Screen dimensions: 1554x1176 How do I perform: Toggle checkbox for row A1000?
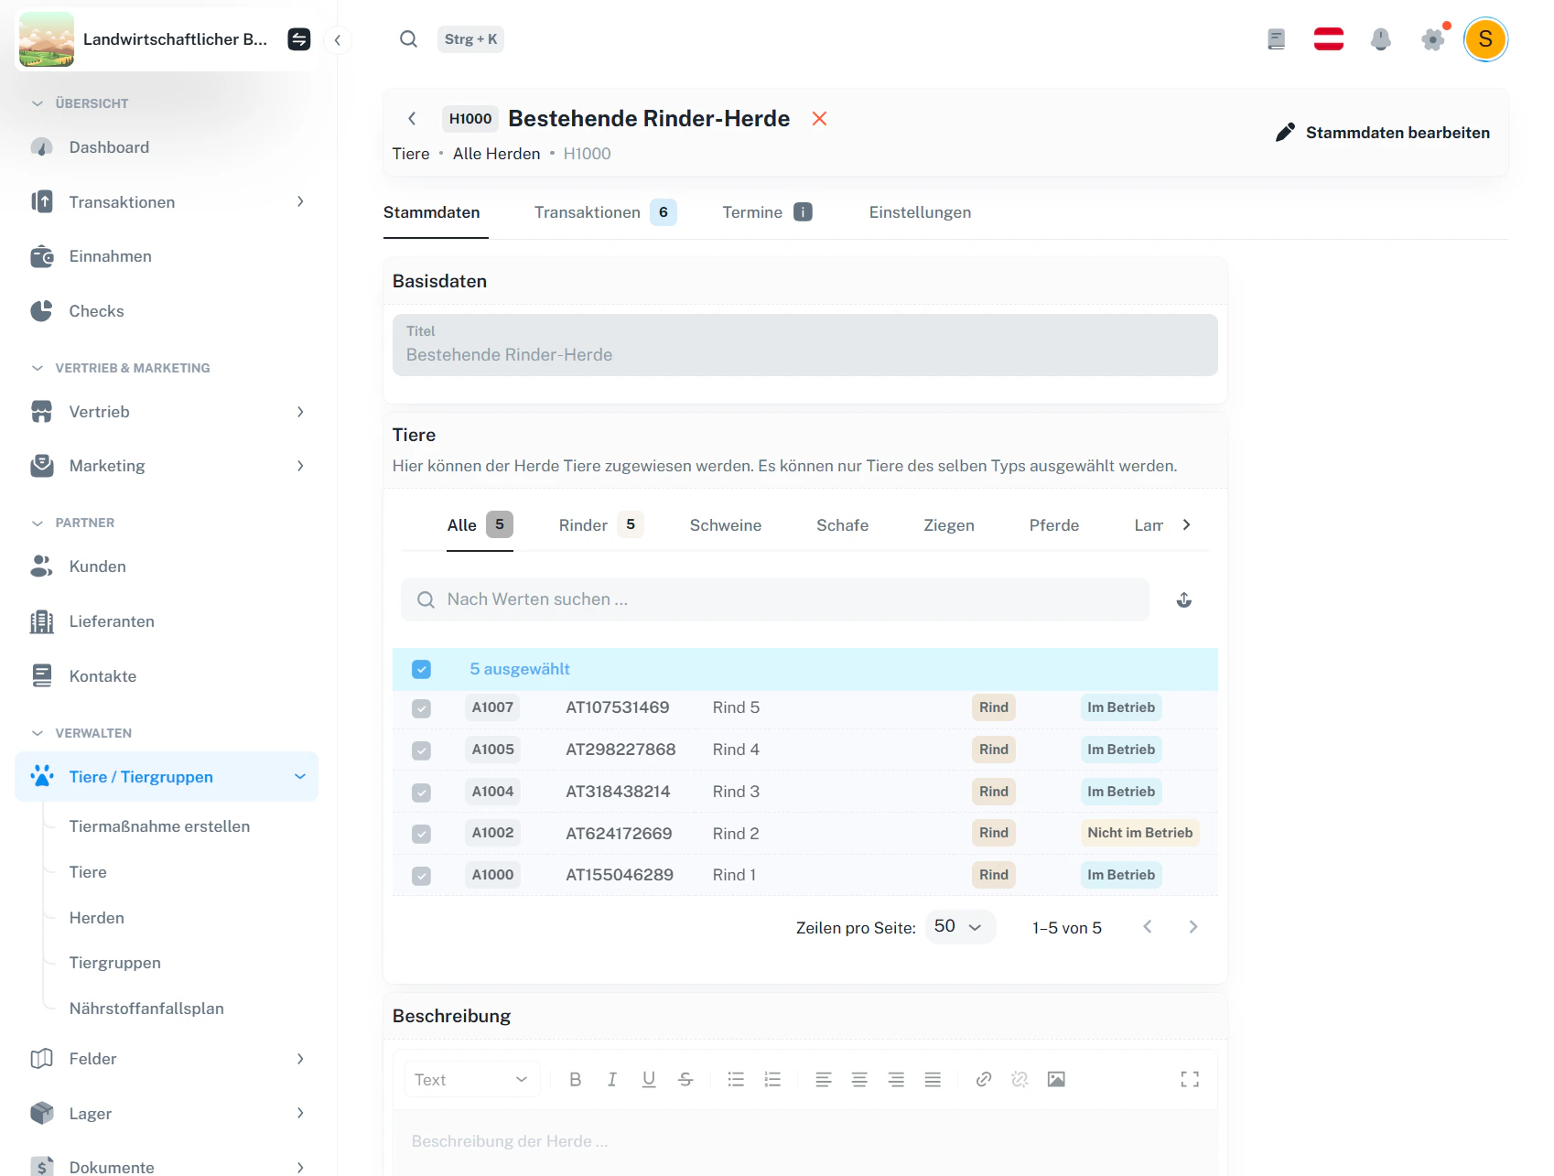pyautogui.click(x=421, y=876)
